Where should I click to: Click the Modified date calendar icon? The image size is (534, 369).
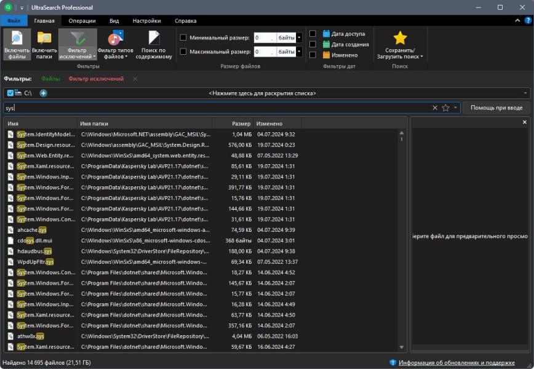click(326, 55)
